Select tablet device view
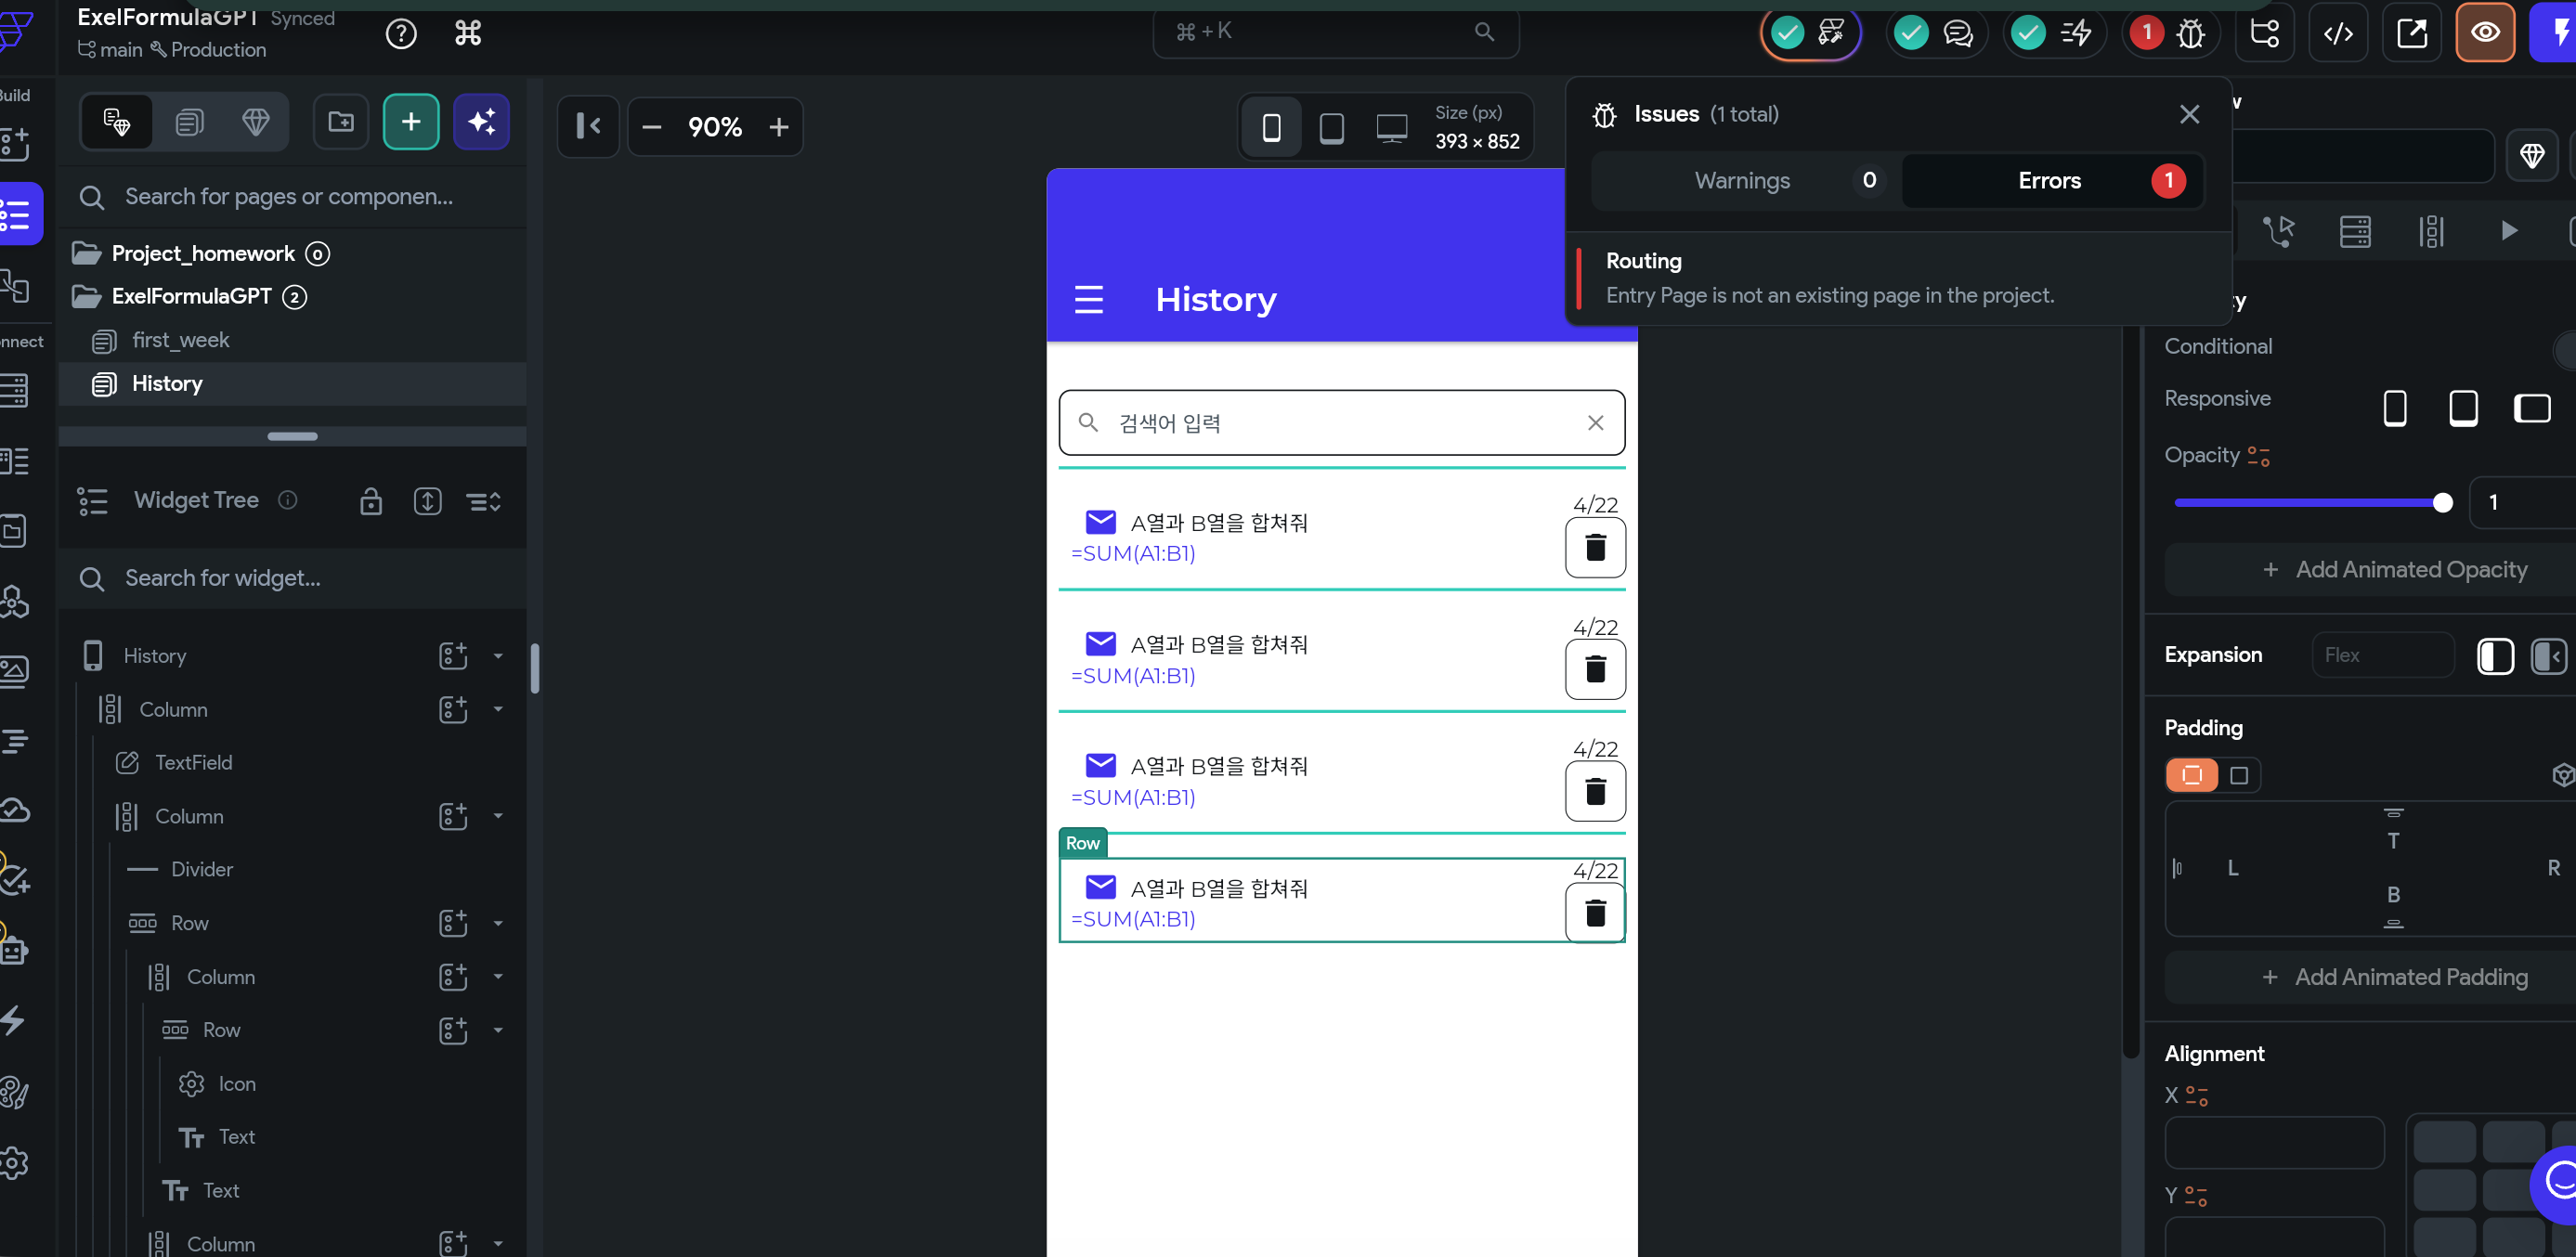 click(x=1331, y=127)
